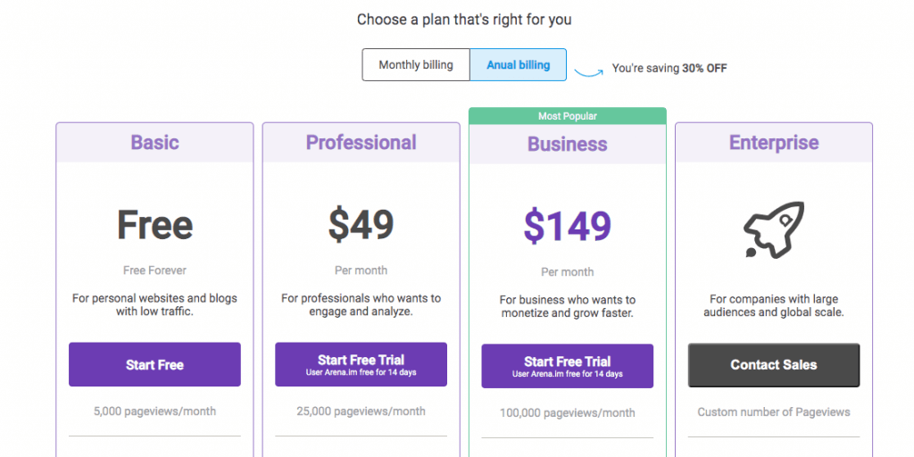This screenshot has width=914, height=457.
Task: Click the 5,000 pageviews/month text
Action: [x=154, y=411]
